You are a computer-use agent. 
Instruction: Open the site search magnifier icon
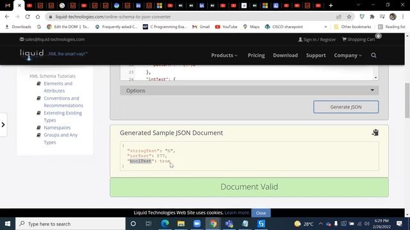373,56
